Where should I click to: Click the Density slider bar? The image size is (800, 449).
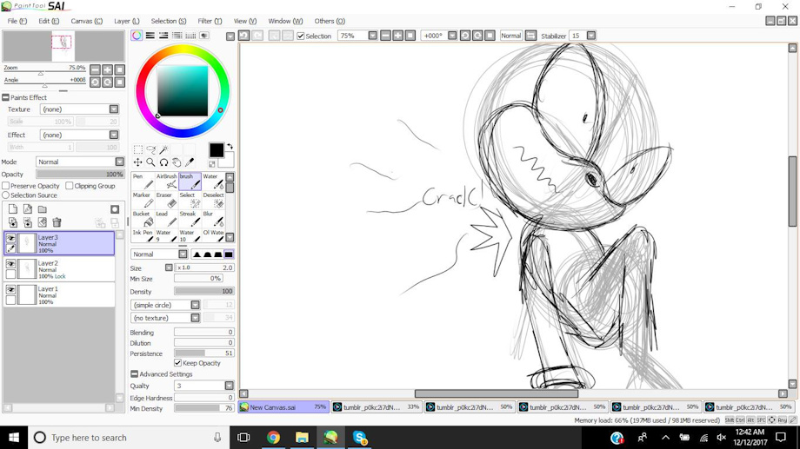click(x=203, y=291)
